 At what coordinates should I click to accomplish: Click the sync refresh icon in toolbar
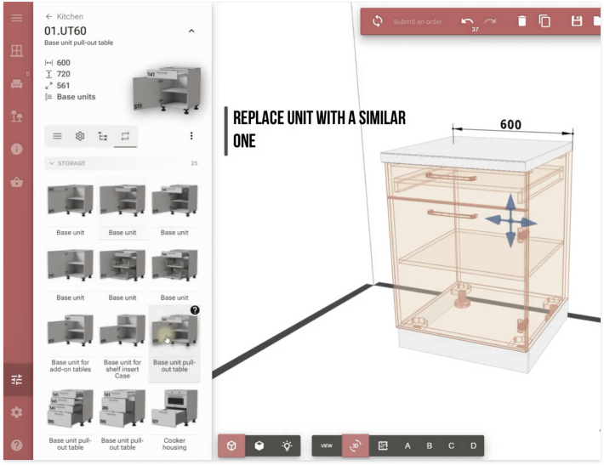pyautogui.click(x=378, y=21)
